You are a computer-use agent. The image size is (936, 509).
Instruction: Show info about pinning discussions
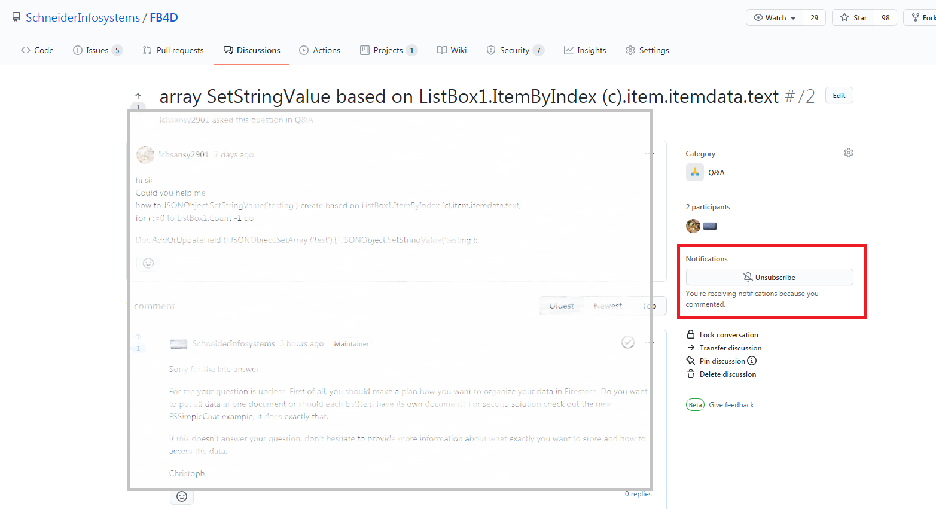[x=752, y=361]
